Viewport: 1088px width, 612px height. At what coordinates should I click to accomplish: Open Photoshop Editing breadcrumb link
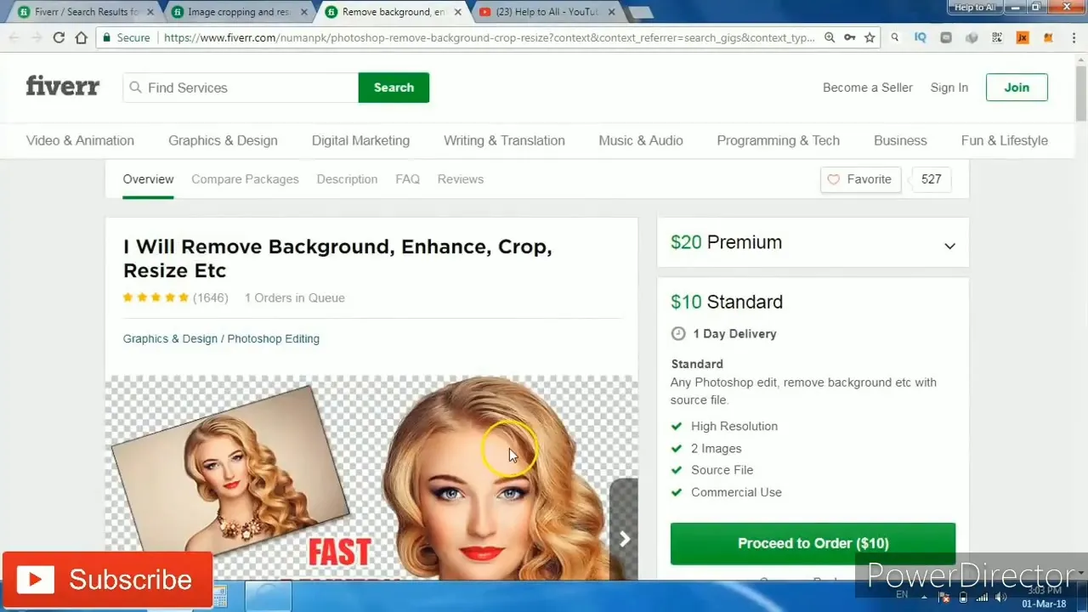pos(273,338)
